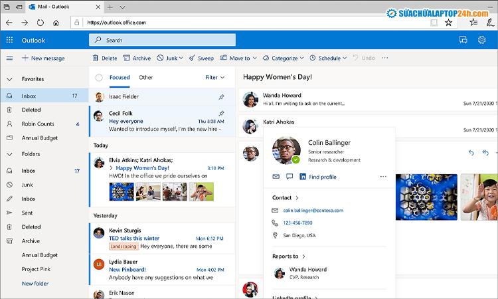Click the New message button

(43, 58)
